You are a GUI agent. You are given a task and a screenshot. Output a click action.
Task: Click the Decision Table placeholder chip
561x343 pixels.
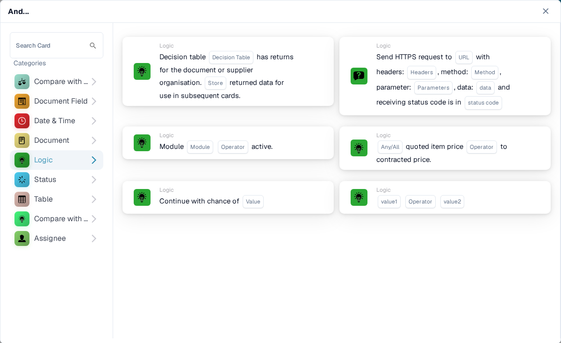pos(231,57)
